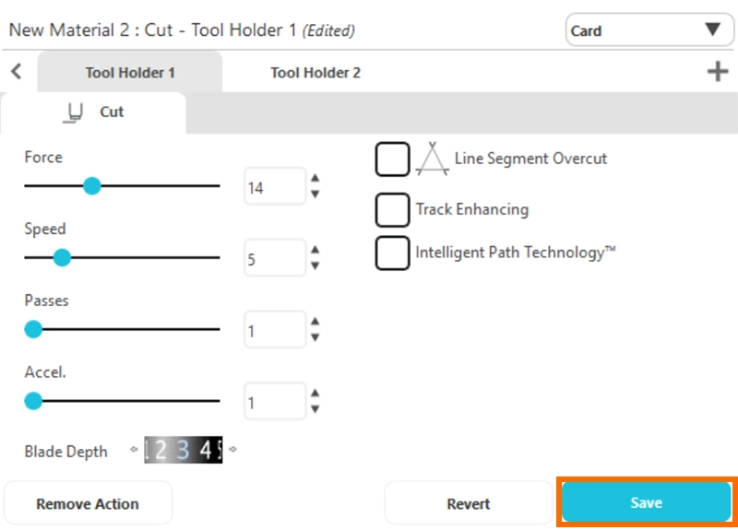This screenshot has height=530, width=738.
Task: Click the left arrow beside Blade Depth
Action: (x=134, y=450)
